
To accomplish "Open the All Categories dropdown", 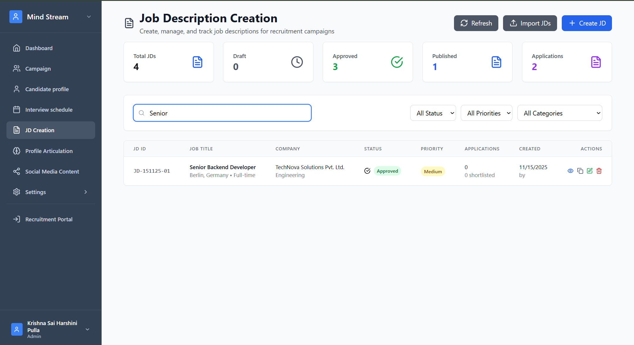I will point(559,113).
